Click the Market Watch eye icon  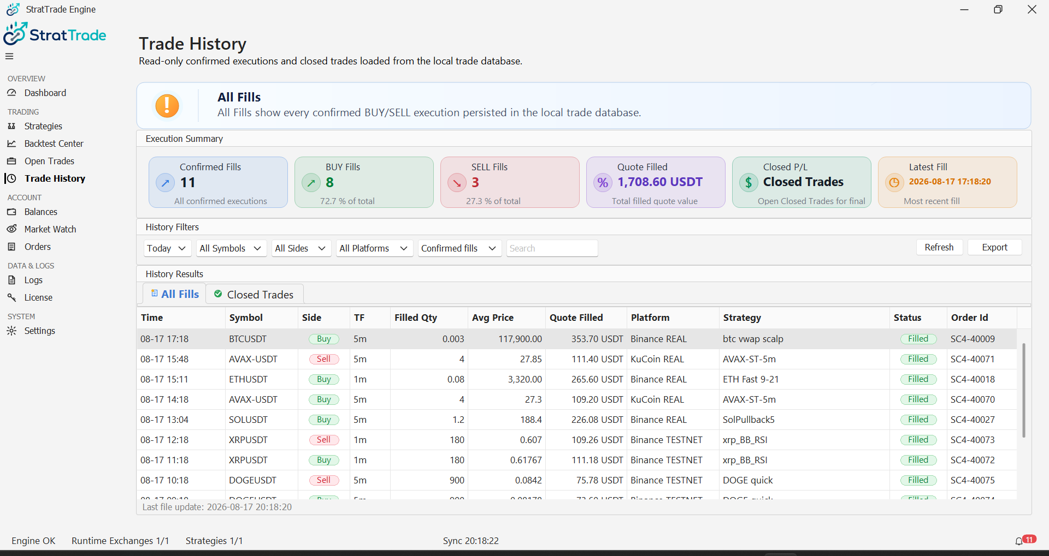(x=11, y=229)
